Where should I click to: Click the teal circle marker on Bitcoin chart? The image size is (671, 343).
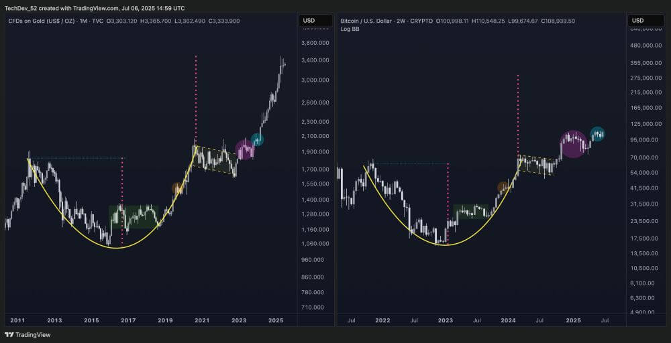point(597,135)
